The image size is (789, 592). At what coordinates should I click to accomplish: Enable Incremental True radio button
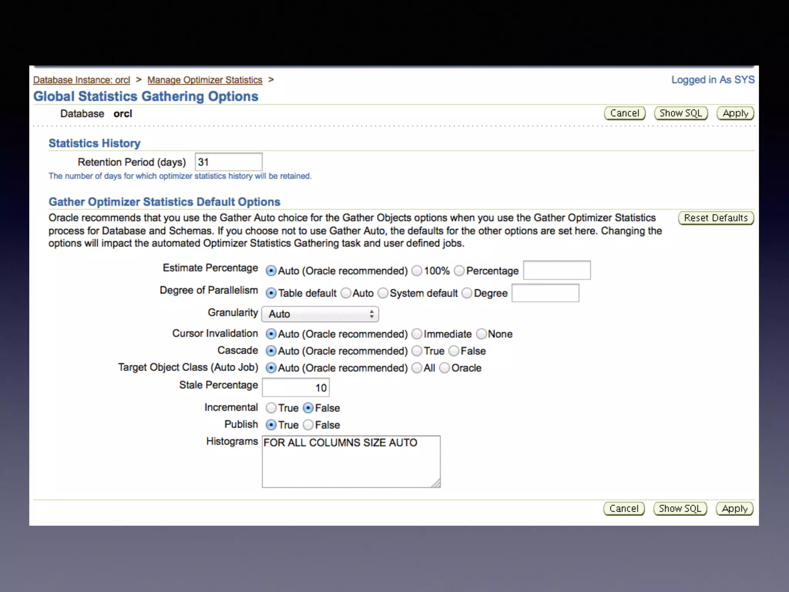(271, 408)
